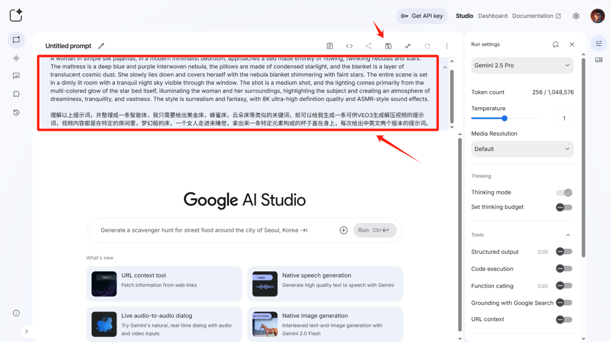The image size is (611, 342).
Task: Open the Native image generation card
Action: (325, 324)
